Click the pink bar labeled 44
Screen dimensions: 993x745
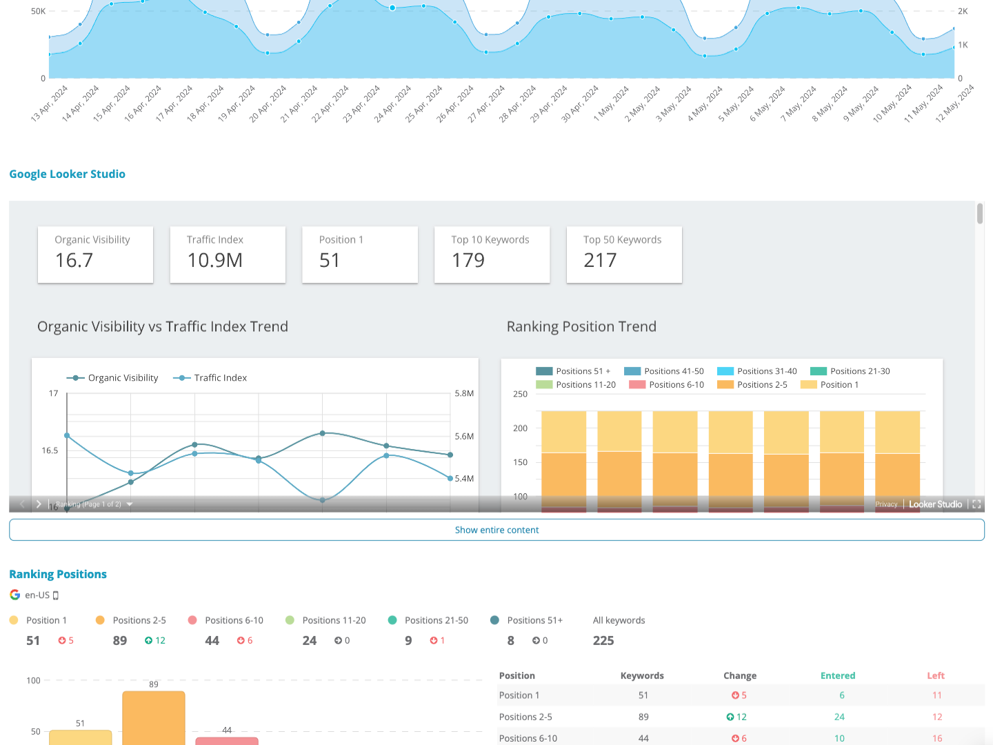tap(227, 741)
